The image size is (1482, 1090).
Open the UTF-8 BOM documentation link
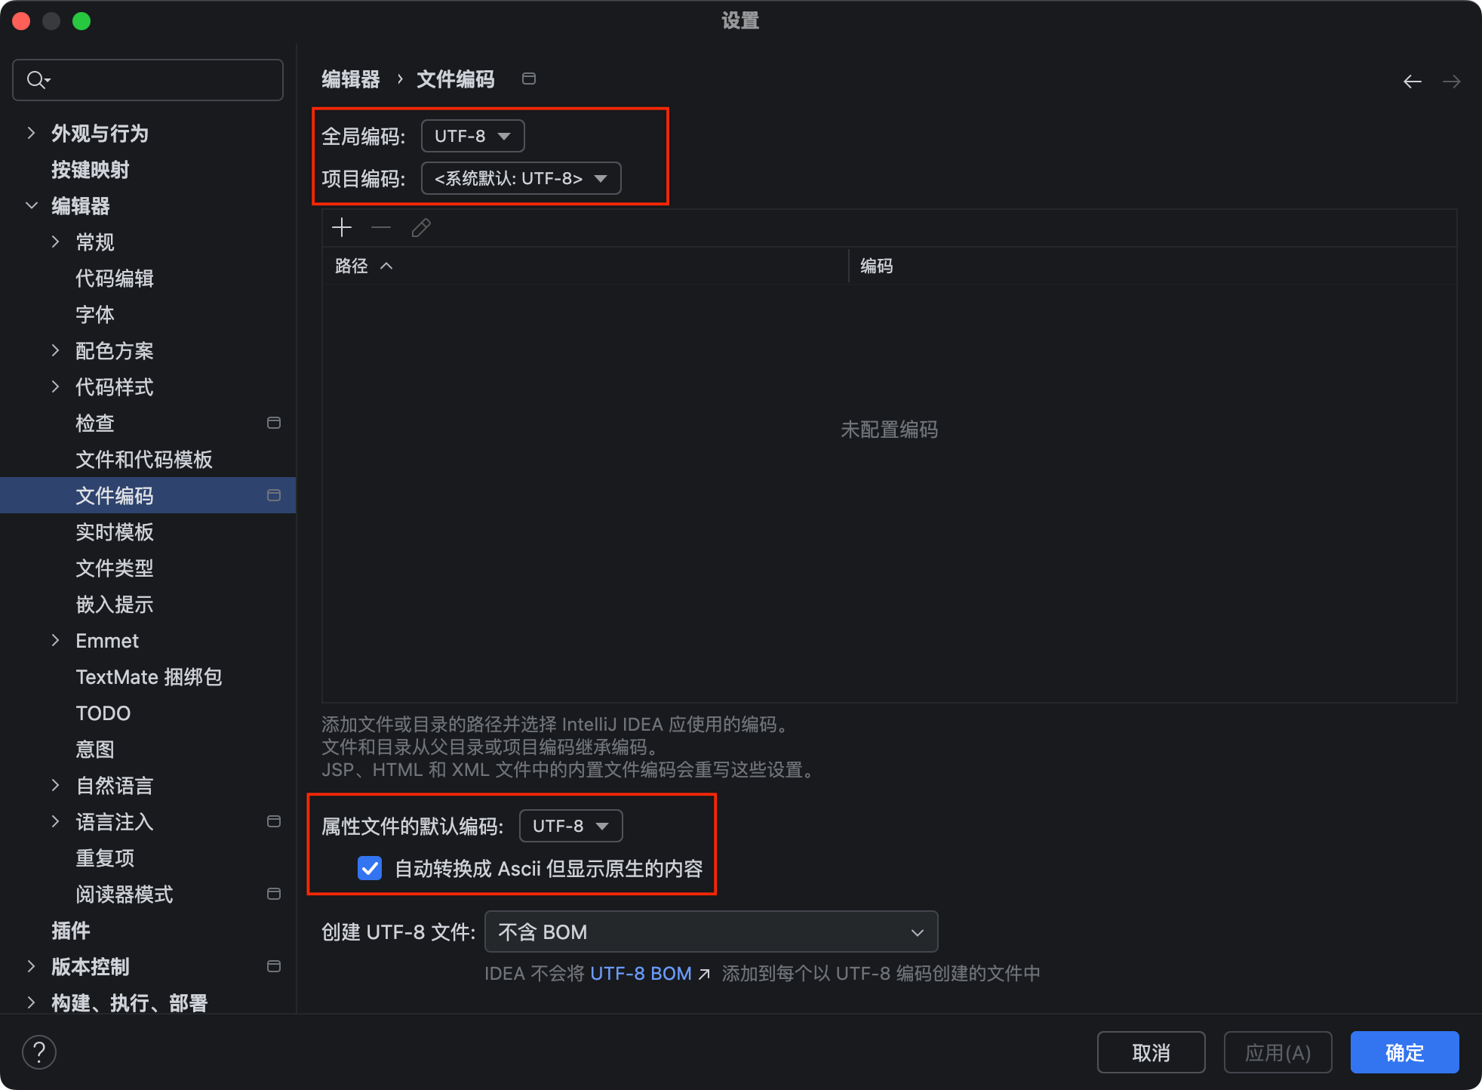(x=641, y=973)
